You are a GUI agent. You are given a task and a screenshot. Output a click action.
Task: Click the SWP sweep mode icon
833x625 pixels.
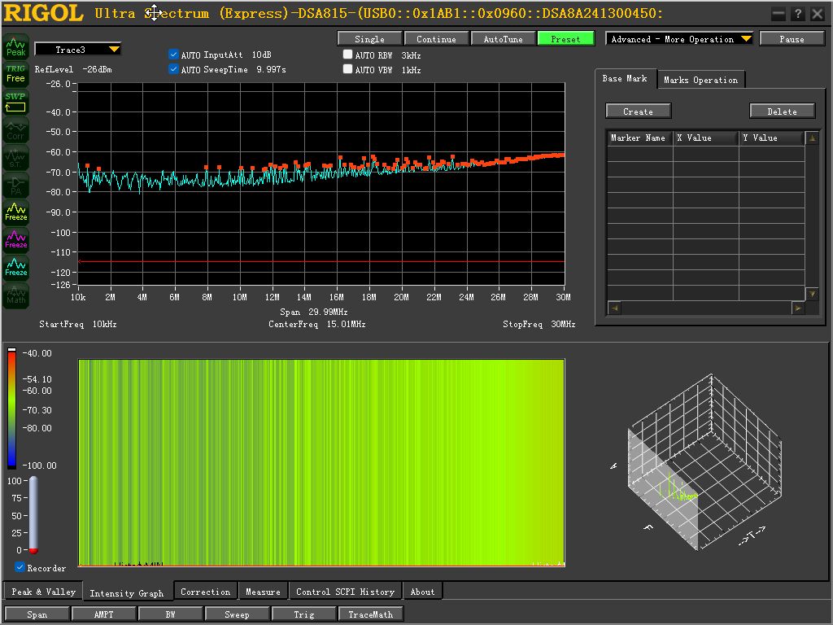(16, 103)
